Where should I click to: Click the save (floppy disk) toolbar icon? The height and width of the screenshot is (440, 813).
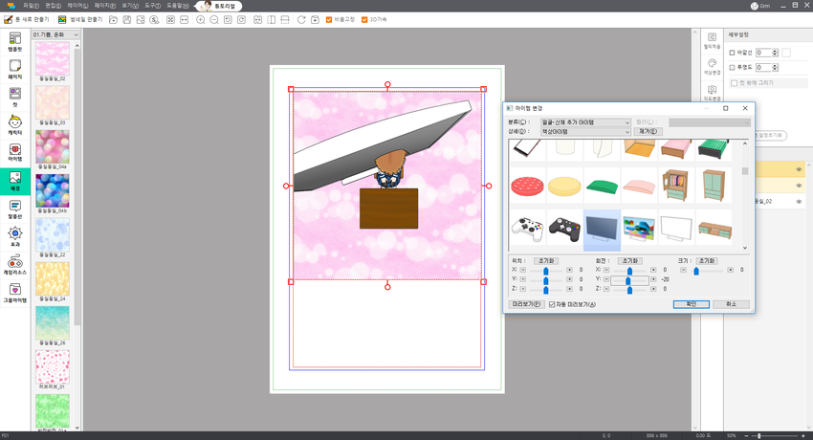coord(127,20)
